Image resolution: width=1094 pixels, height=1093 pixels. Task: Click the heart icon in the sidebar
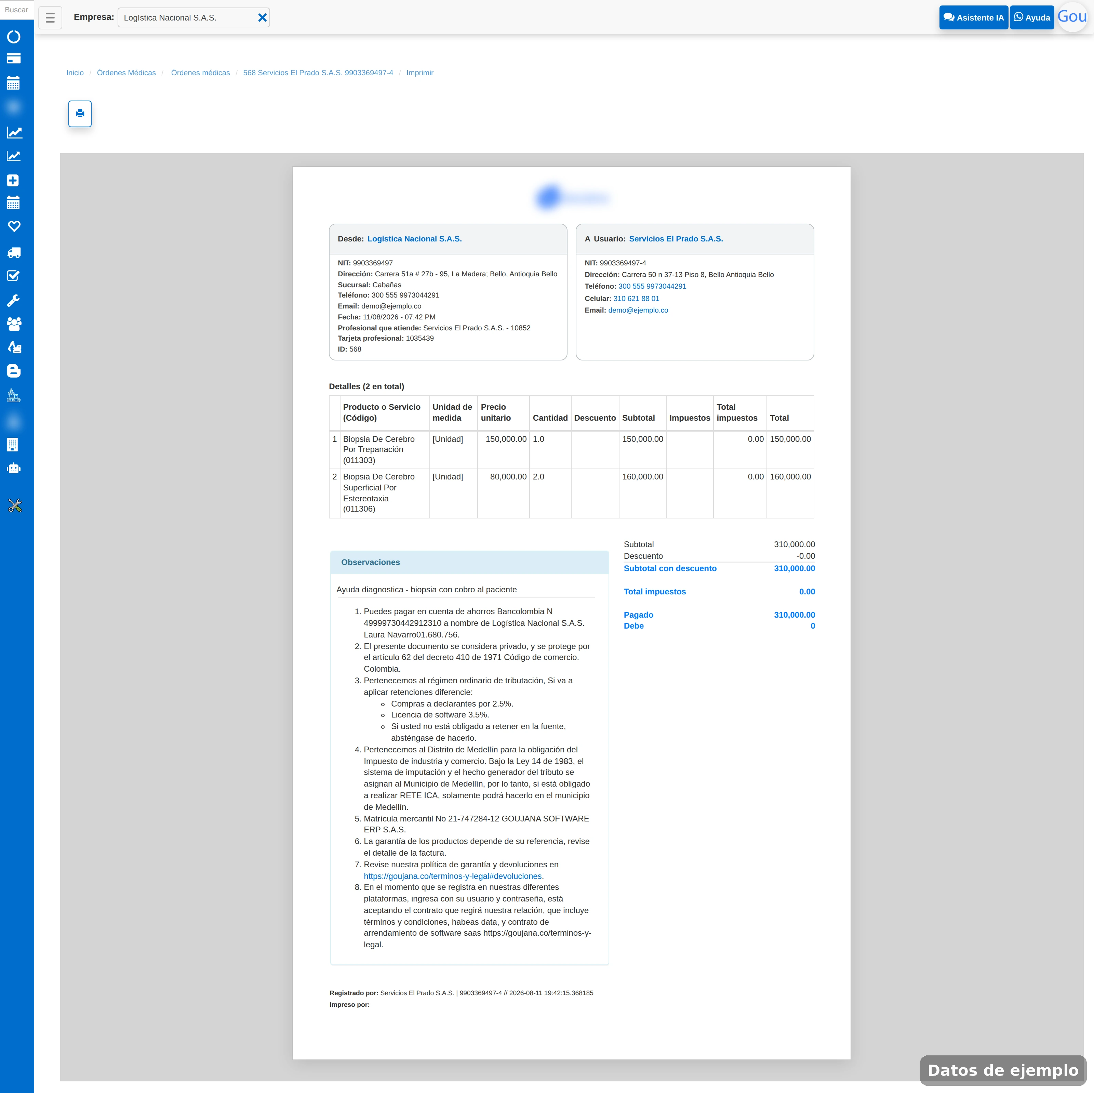[x=14, y=226]
